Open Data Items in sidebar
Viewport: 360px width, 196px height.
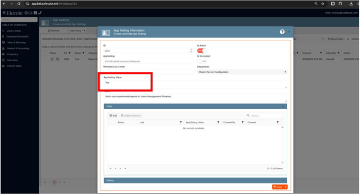12,60
